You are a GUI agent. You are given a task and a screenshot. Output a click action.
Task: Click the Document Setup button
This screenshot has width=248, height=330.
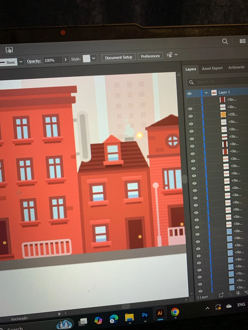tap(118, 57)
